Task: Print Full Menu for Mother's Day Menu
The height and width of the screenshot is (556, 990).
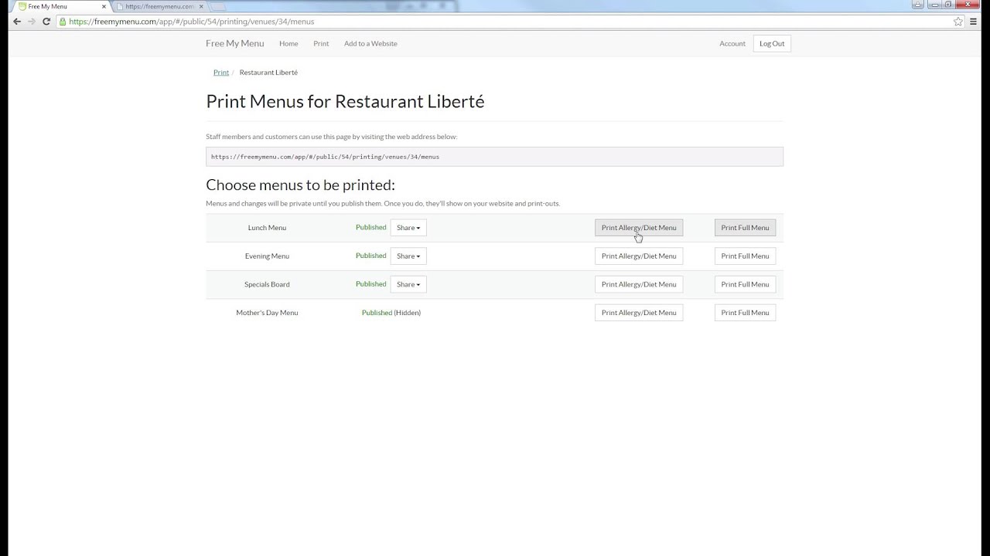Action: click(745, 313)
